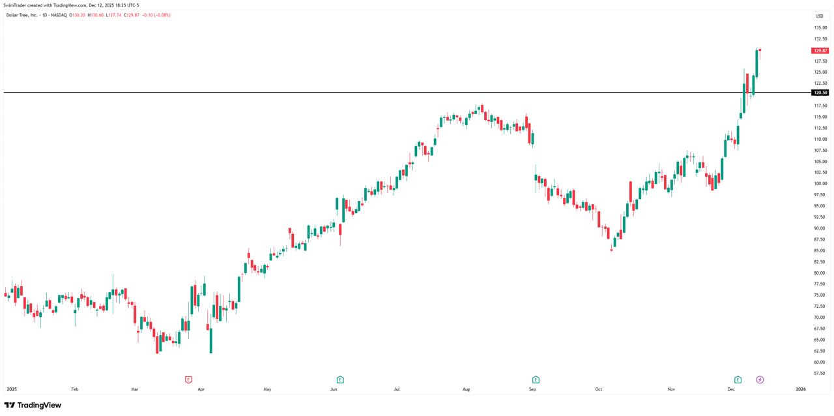Click the -0.10 (-0.08%) change value
The image size is (834, 416).
(x=156, y=15)
